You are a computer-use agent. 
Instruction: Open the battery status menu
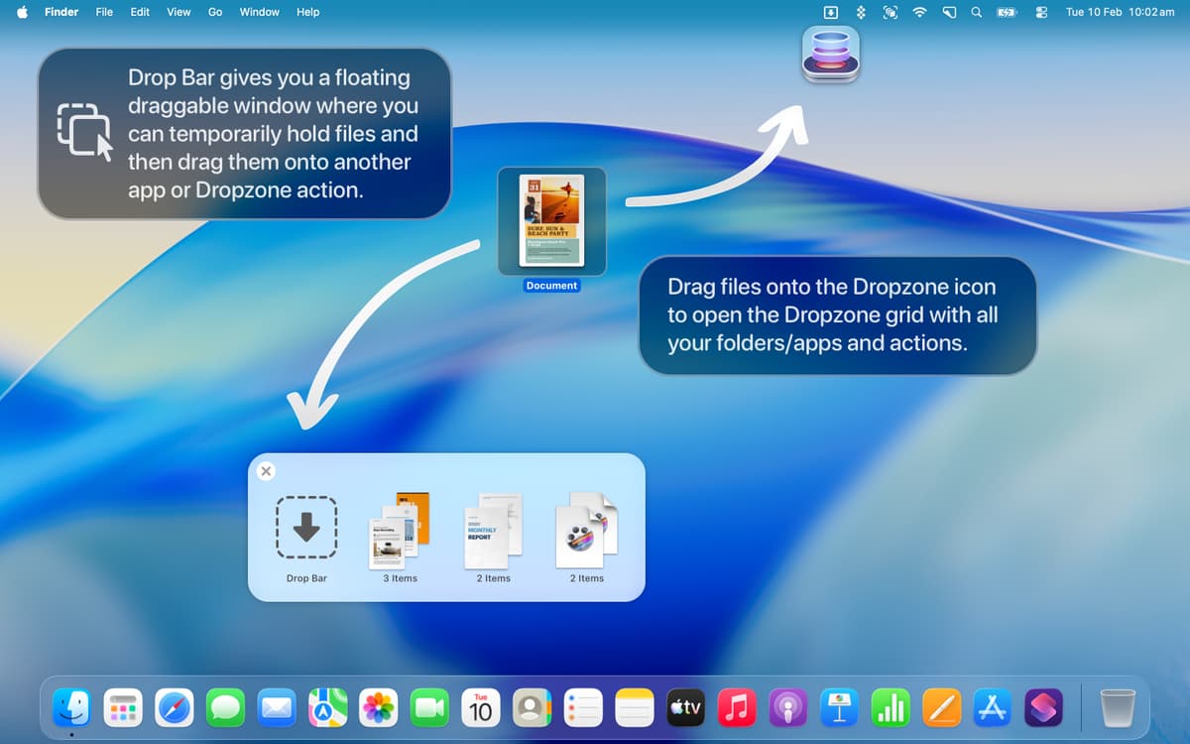[1007, 12]
